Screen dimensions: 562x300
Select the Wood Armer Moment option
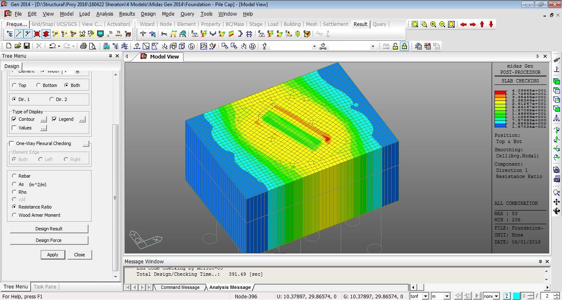[14, 215]
